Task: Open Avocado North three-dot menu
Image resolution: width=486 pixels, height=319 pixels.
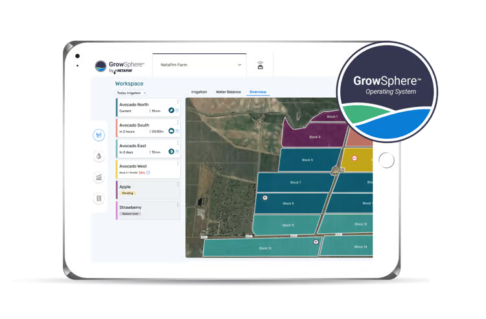Action: point(178,102)
